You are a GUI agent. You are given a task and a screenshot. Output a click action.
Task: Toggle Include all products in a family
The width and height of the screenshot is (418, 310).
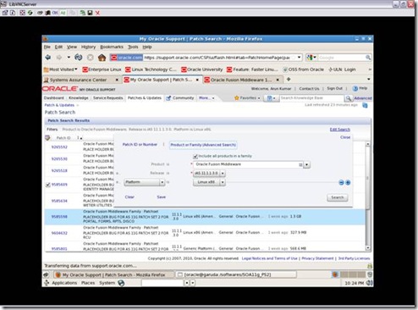pyautogui.click(x=195, y=156)
